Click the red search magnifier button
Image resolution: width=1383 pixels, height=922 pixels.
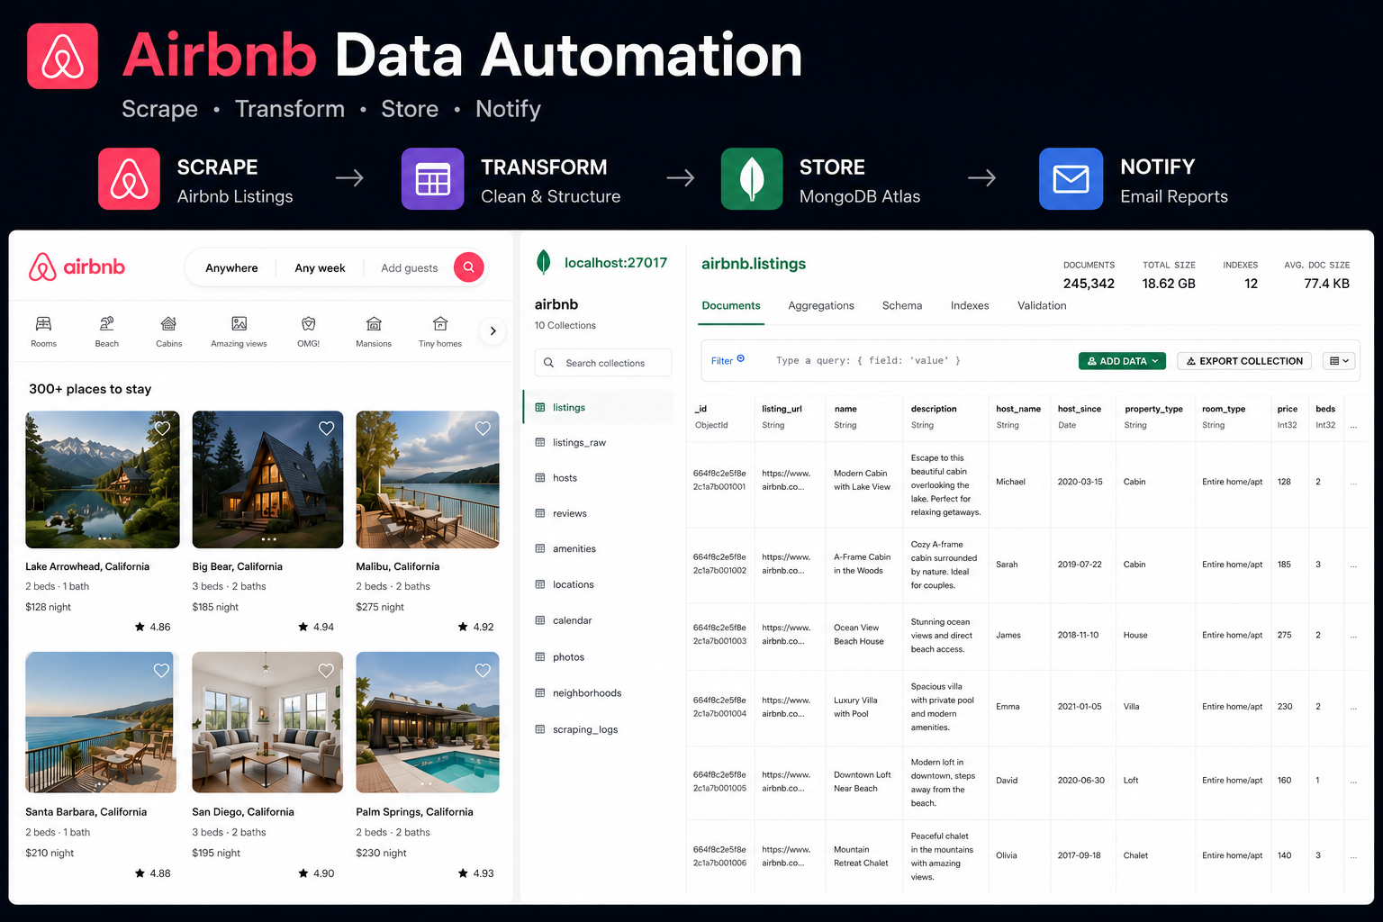[468, 267]
